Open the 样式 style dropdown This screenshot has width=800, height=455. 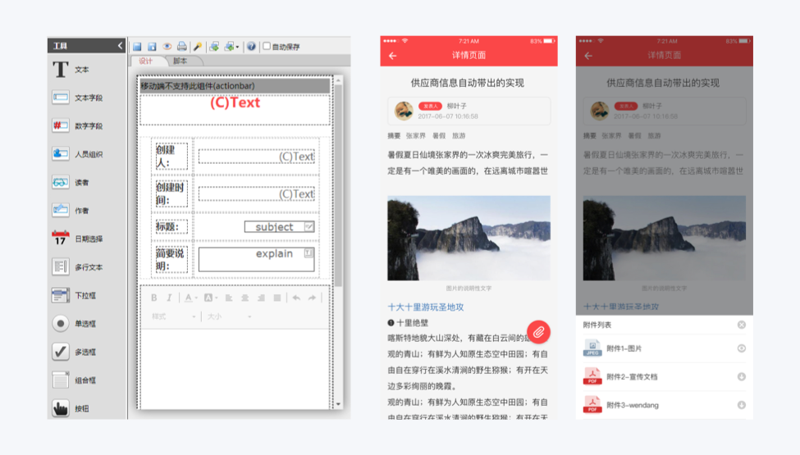(x=173, y=316)
